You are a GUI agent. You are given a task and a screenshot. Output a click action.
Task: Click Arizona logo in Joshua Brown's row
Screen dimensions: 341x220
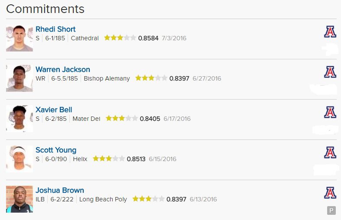click(x=330, y=193)
